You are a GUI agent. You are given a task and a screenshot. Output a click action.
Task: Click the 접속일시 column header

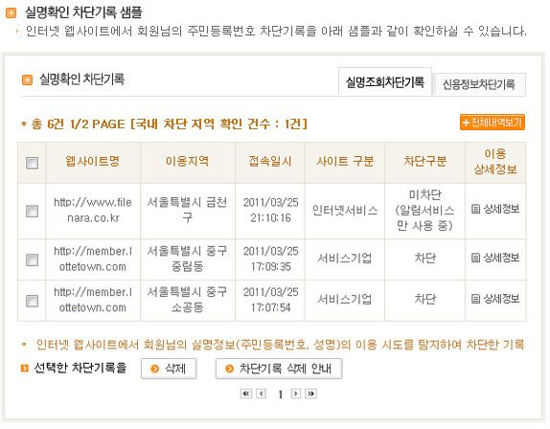(x=270, y=162)
